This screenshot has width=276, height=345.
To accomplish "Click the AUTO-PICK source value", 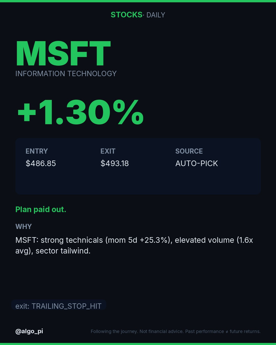I will (197, 163).
